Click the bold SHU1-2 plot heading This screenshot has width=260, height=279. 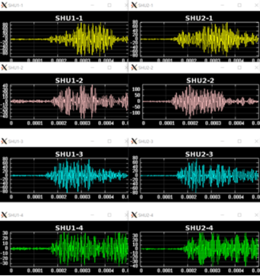pyautogui.click(x=69, y=81)
